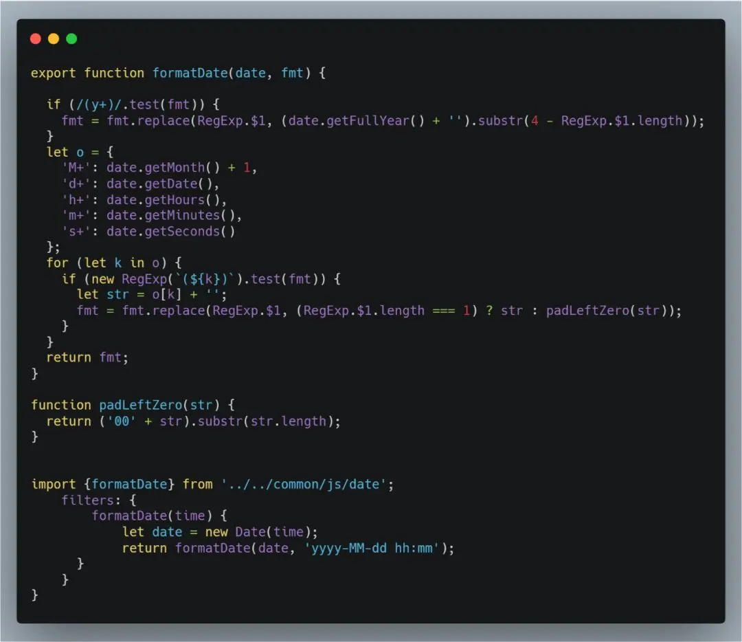Click 'getSeconds' in date.getSeconds()
The image size is (742, 642).
click(182, 232)
